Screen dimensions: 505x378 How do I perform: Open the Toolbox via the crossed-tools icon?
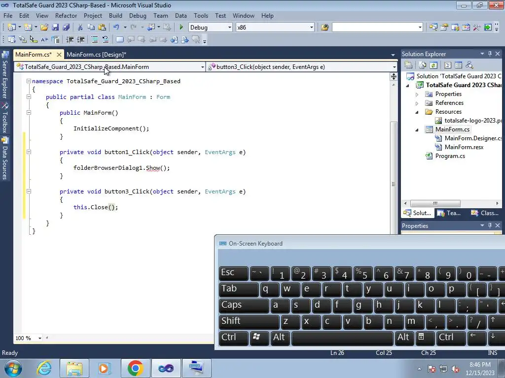[x=477, y=28]
